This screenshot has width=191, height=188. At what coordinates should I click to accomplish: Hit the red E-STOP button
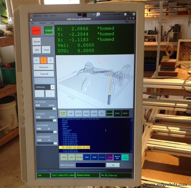tap(36, 31)
